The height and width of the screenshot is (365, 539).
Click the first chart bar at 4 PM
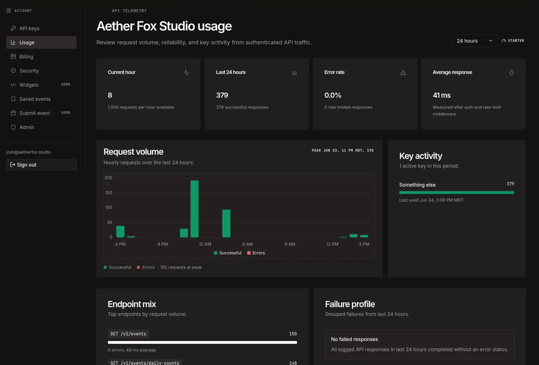pyautogui.click(x=120, y=231)
